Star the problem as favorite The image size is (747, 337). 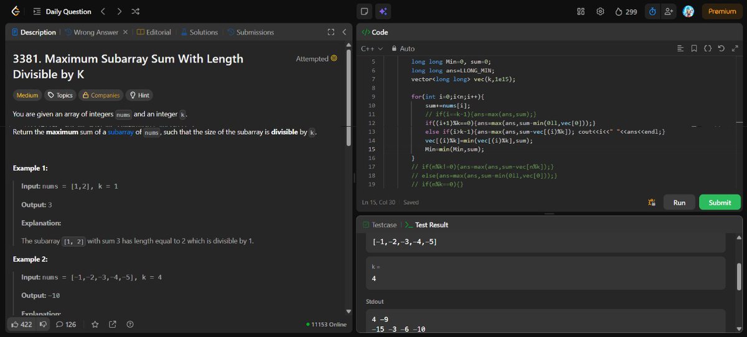(95, 325)
